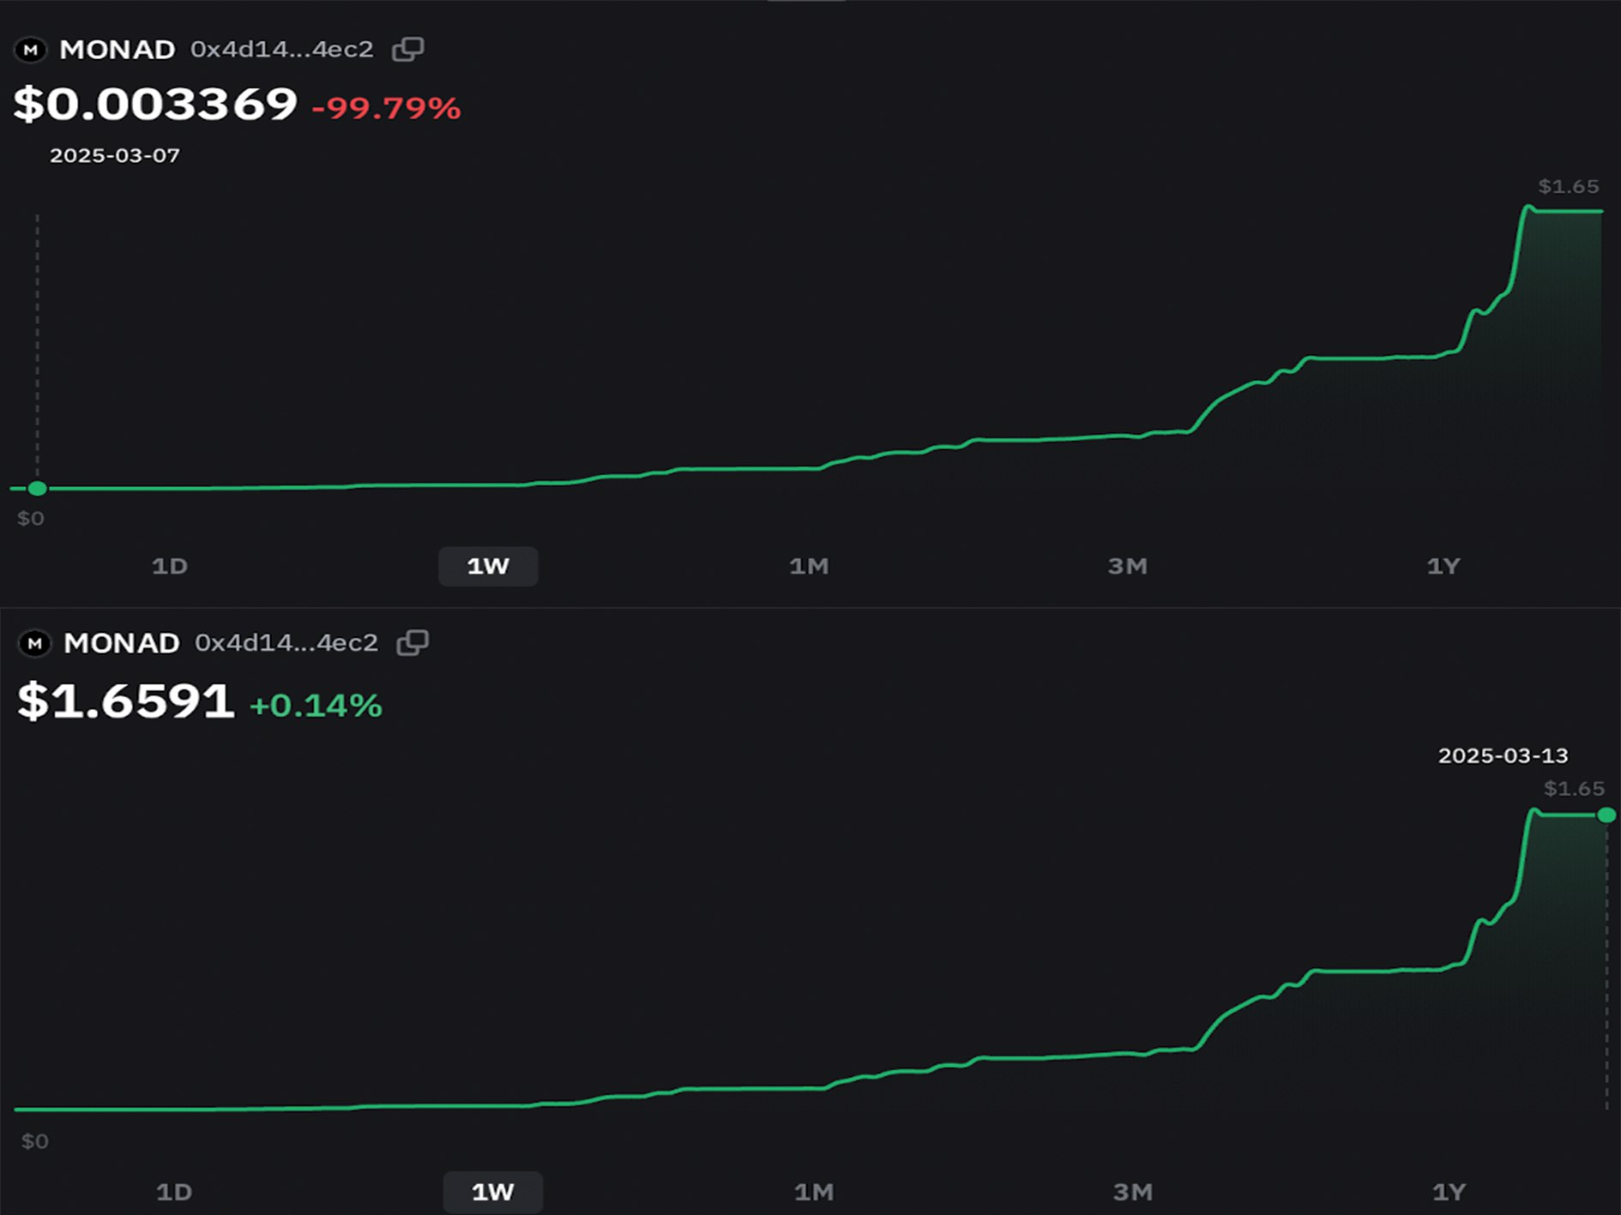Click the $0 axis label in bottom chart

pyautogui.click(x=35, y=1142)
